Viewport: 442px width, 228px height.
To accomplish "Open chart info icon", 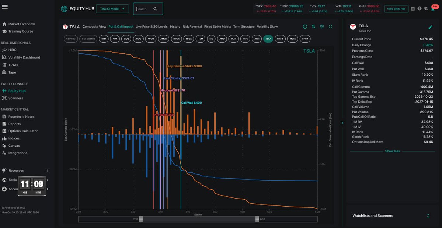I will (x=305, y=27).
